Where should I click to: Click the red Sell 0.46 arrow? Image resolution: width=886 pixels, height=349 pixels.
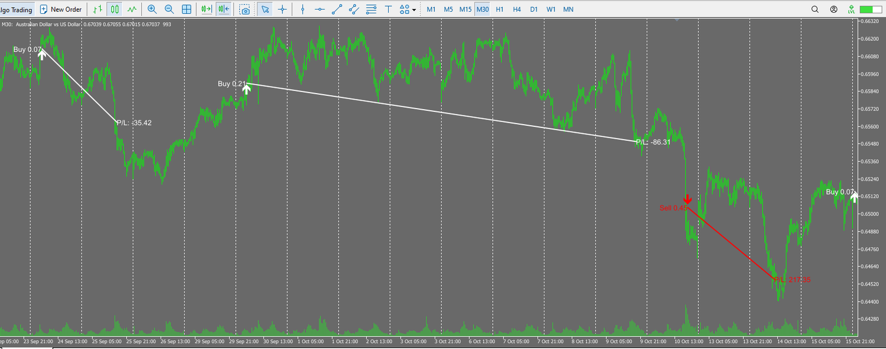coord(687,199)
